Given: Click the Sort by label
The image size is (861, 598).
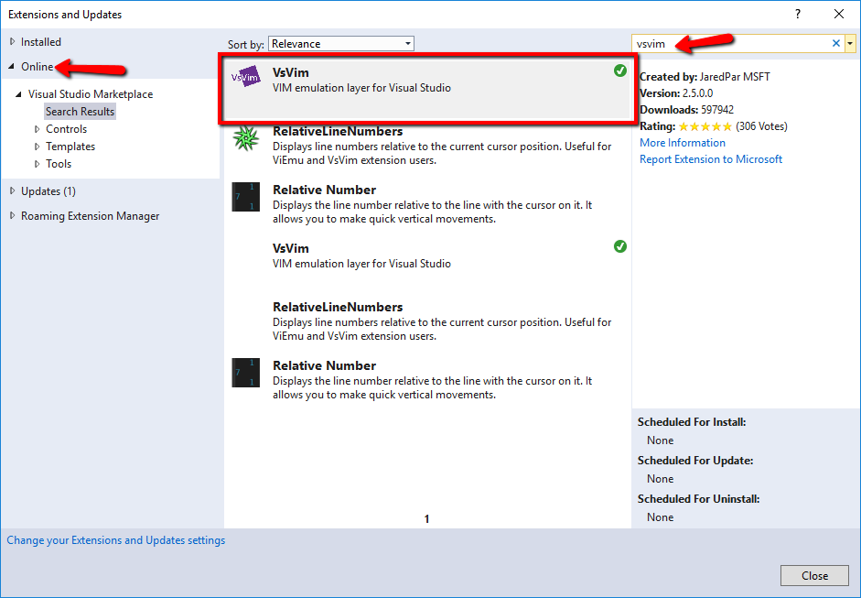Looking at the screenshot, I should pos(246,45).
